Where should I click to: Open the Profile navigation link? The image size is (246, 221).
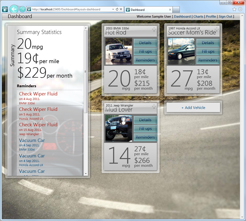point(211,16)
